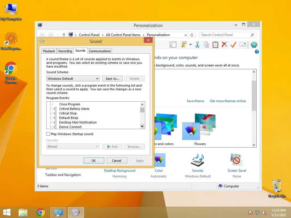291x218 pixels.
Task: Click the Rename toolbar icon
Action: point(243,45)
